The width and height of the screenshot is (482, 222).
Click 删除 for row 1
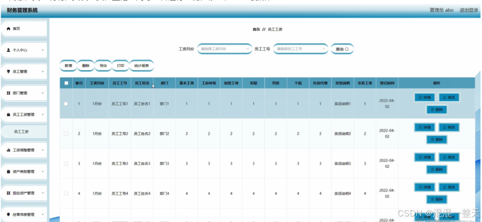[437, 109]
